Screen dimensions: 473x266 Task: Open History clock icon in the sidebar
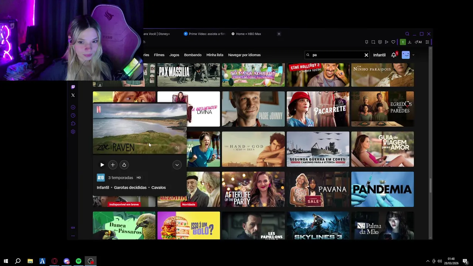[73, 115]
